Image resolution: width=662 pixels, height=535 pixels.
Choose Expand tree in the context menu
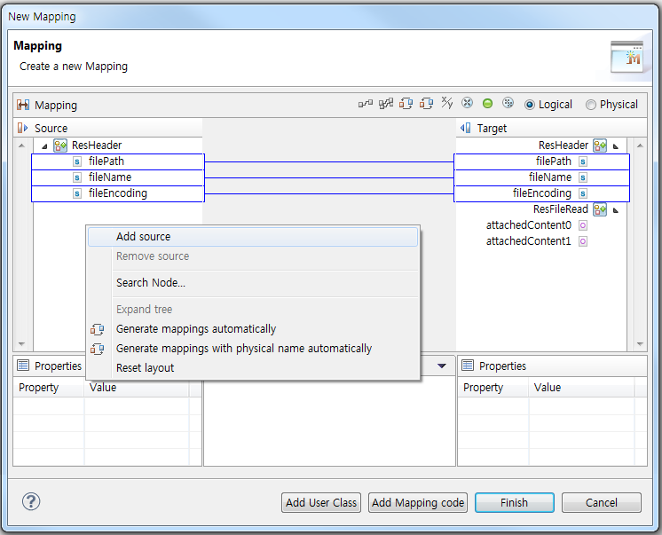point(253,309)
